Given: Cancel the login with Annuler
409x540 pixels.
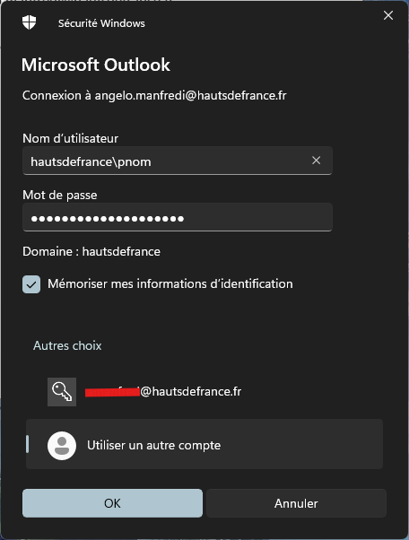Looking at the screenshot, I should 296,503.
